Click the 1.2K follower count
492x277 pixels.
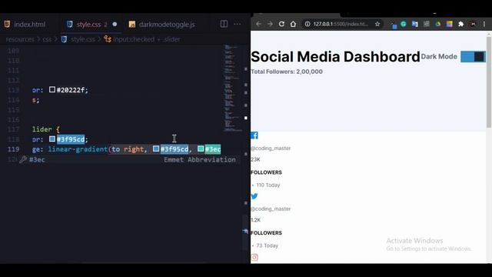pos(256,220)
